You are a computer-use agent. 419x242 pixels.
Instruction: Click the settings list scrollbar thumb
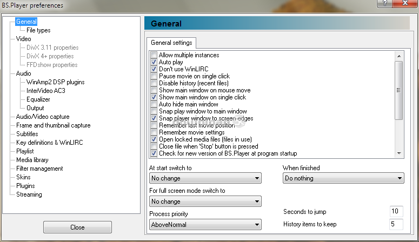(x=398, y=90)
